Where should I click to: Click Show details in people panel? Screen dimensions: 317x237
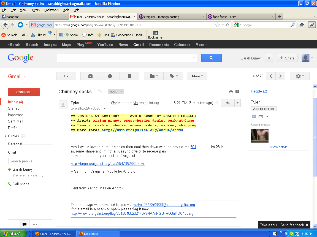tap(278, 147)
